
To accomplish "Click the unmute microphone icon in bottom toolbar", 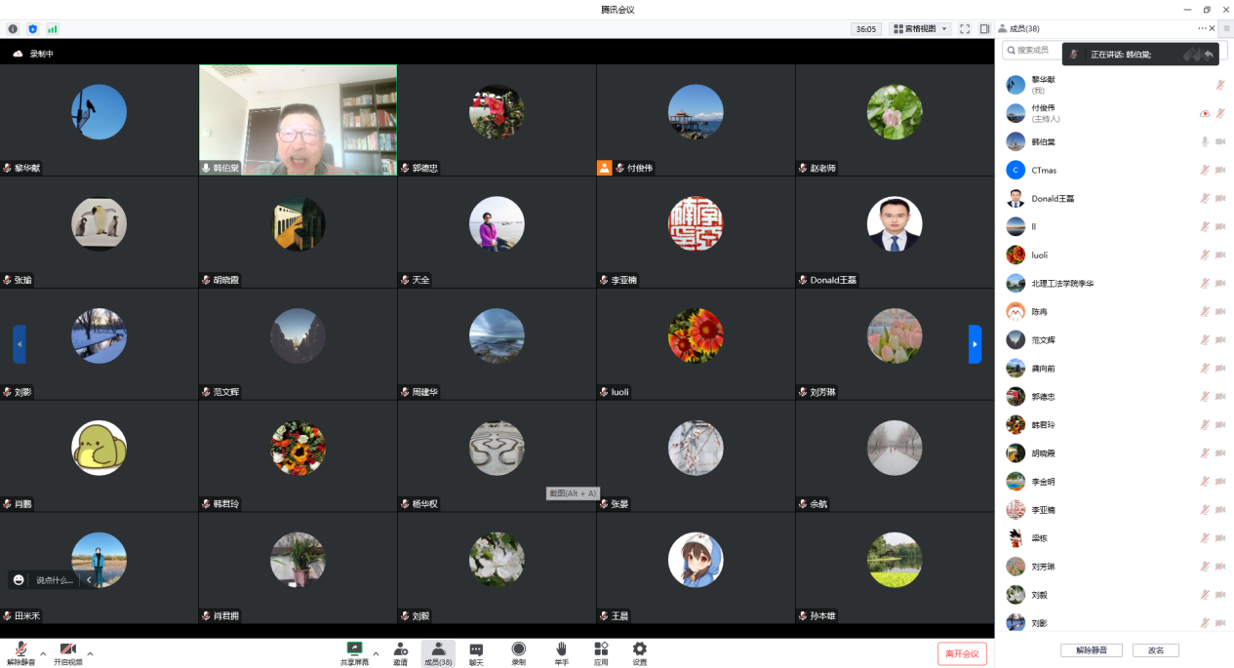I will pyautogui.click(x=20, y=649).
